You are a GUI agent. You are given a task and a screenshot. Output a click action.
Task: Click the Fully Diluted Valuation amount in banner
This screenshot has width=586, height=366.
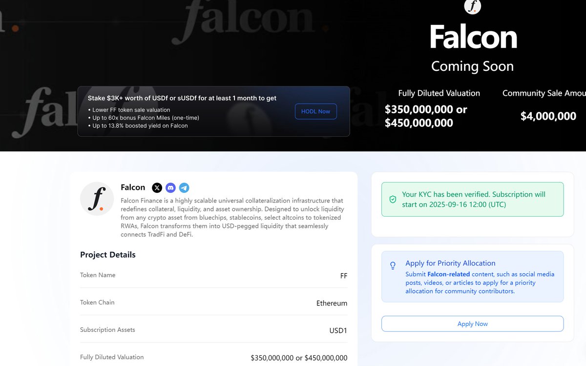426,116
